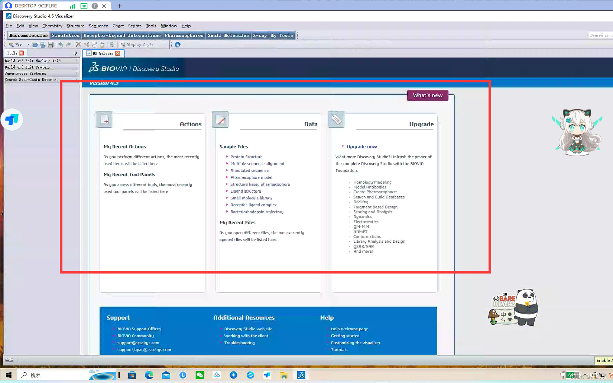
Task: Expand Superimpose Proteins tool group
Action: (x=41, y=73)
